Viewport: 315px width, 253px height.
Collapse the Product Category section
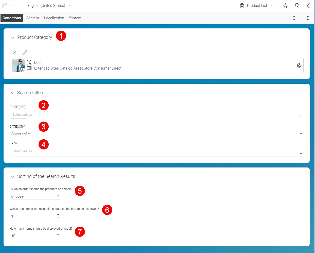(13, 37)
